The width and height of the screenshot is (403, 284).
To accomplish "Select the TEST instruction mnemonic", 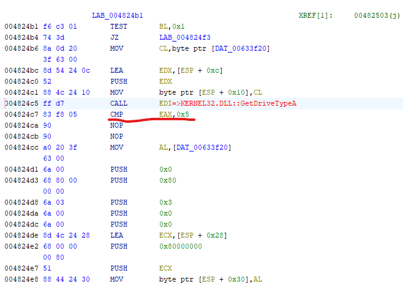I will point(119,26).
